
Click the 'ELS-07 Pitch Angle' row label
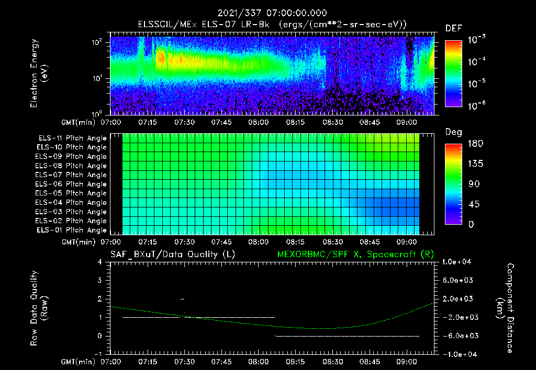(x=71, y=175)
